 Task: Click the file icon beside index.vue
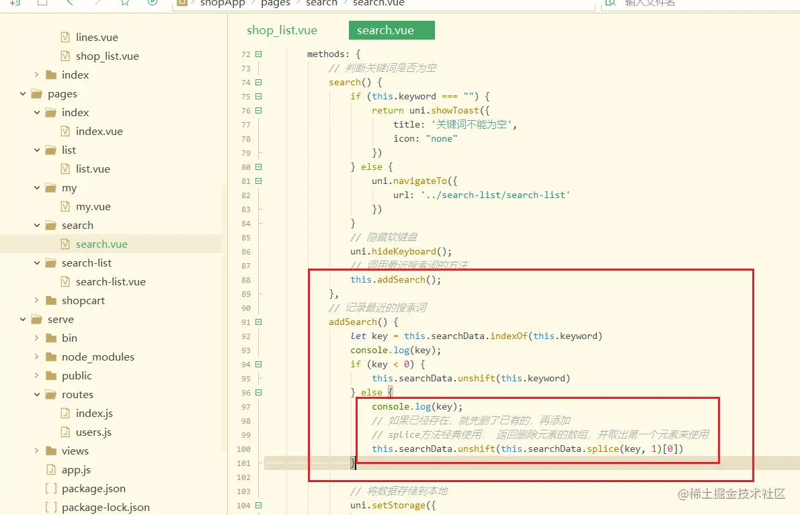[x=65, y=132]
